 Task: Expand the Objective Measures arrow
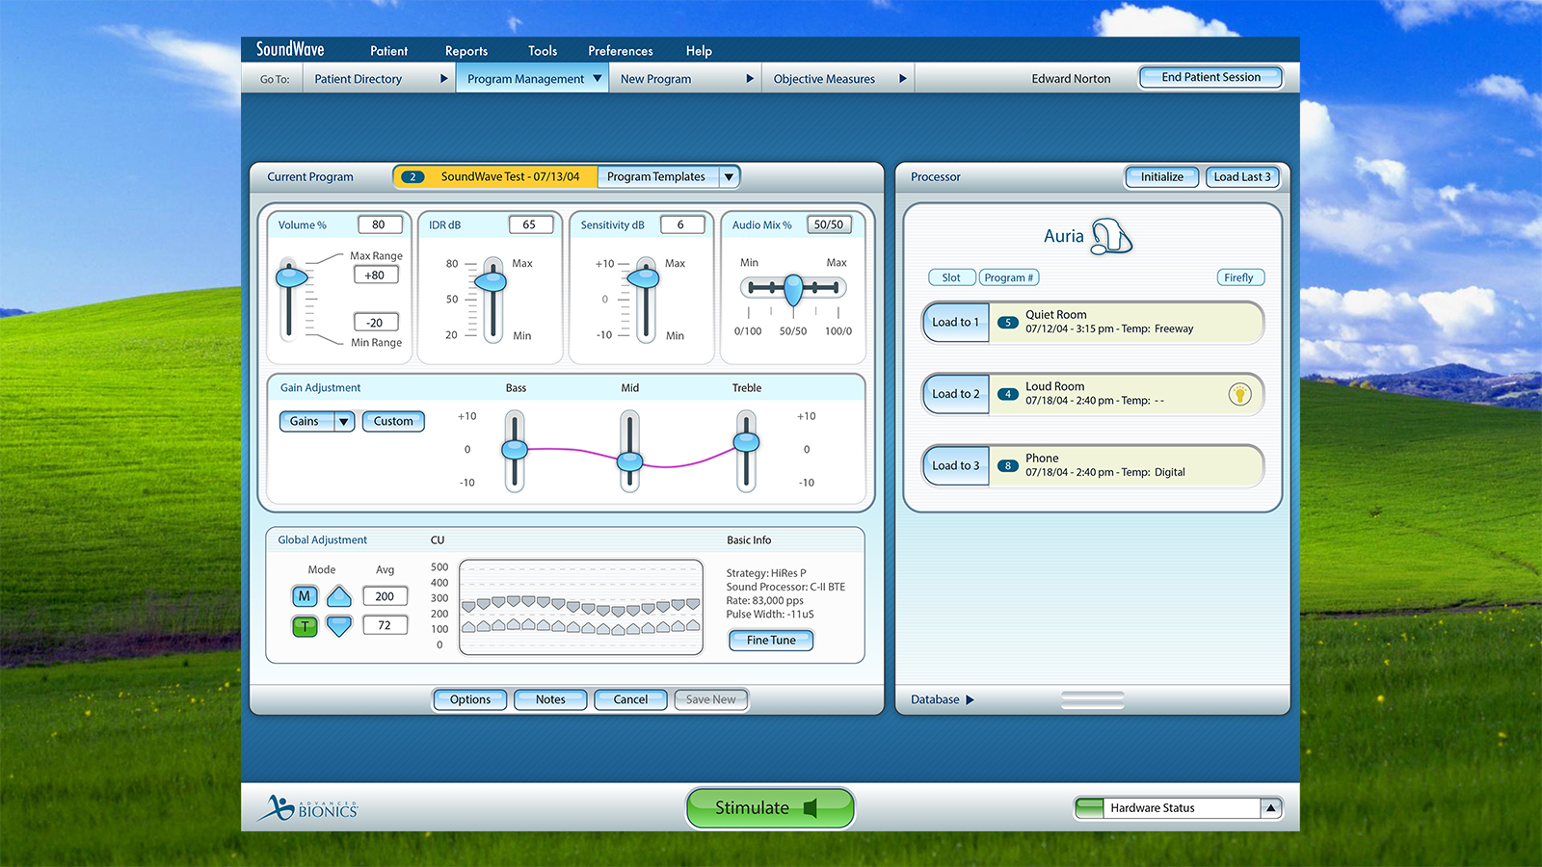click(903, 79)
